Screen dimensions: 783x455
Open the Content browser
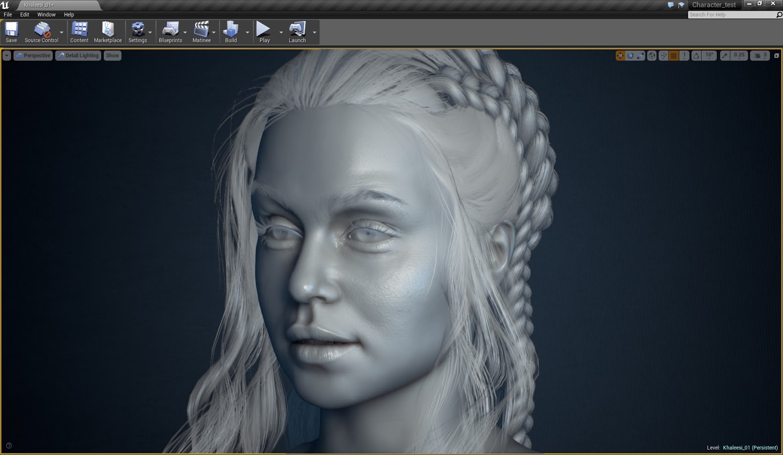[x=79, y=32]
